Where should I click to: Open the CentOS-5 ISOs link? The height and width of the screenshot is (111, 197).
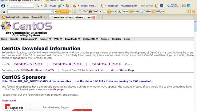[x=28, y=64]
